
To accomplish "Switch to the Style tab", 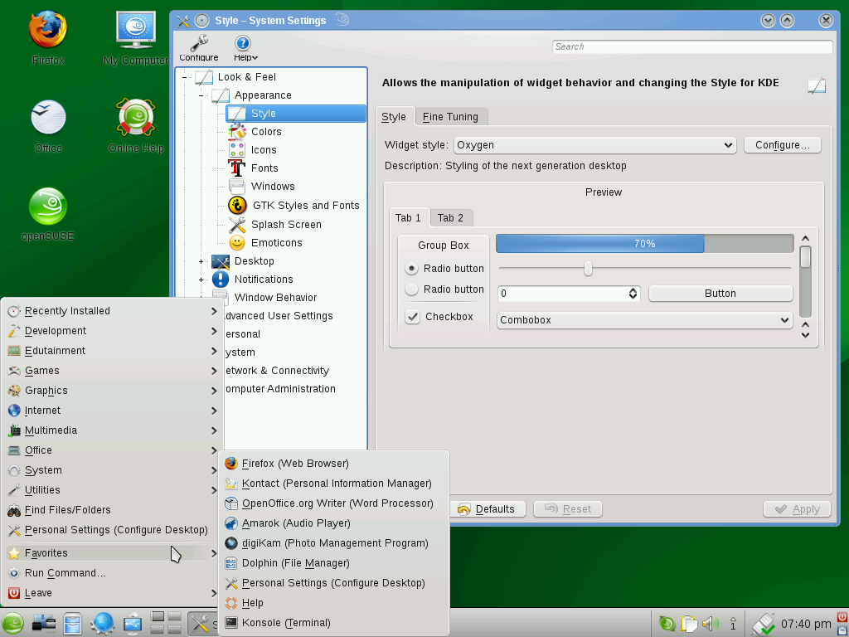I will coord(394,117).
